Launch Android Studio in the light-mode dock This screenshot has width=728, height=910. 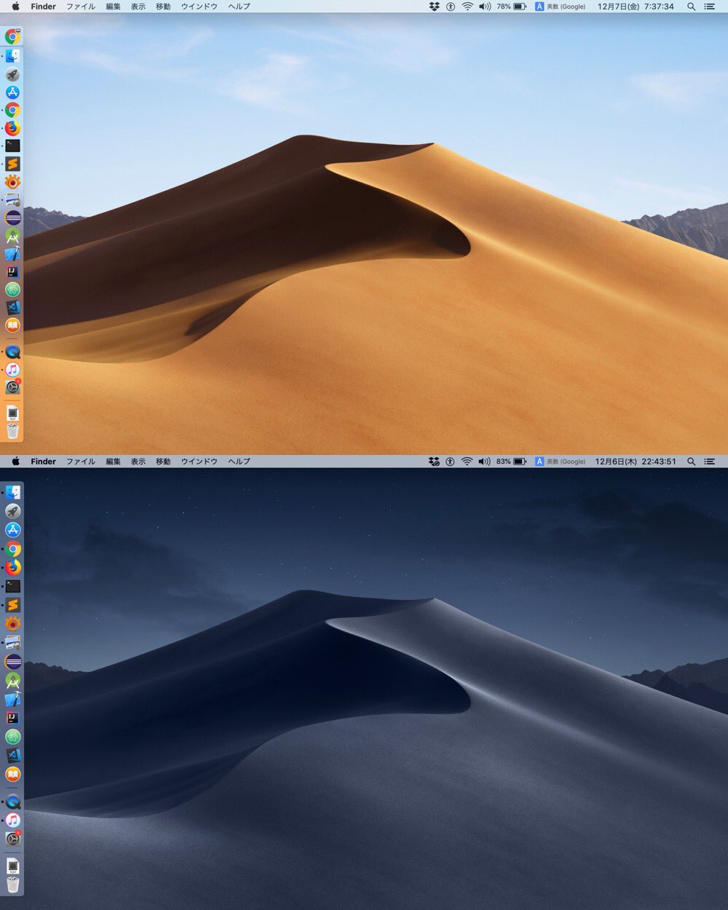pos(12,236)
